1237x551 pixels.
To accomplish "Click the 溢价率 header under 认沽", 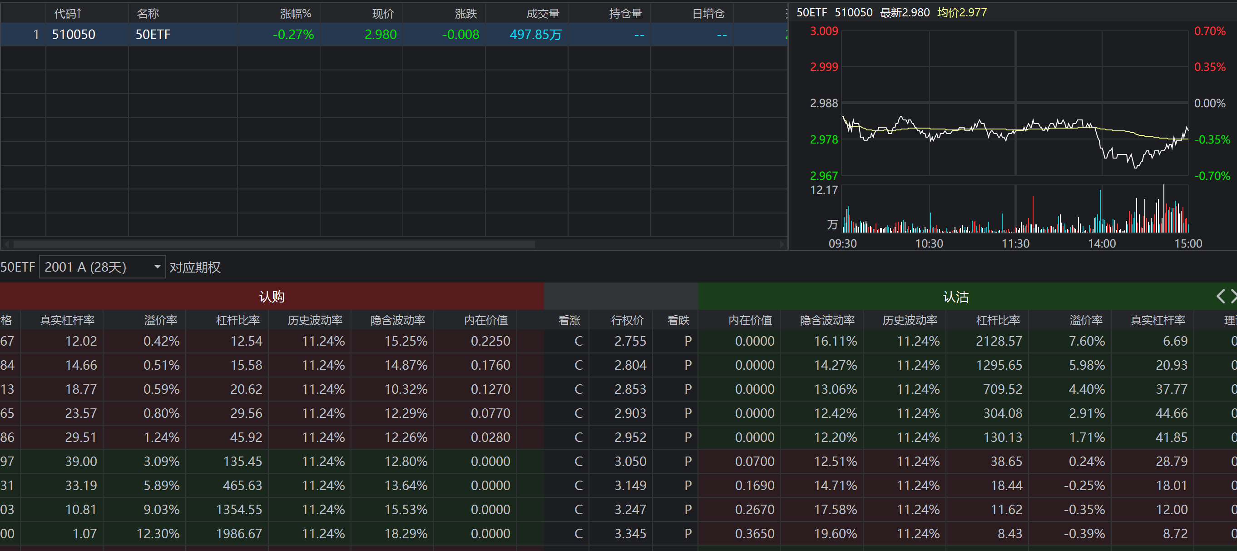I will pos(1086,320).
